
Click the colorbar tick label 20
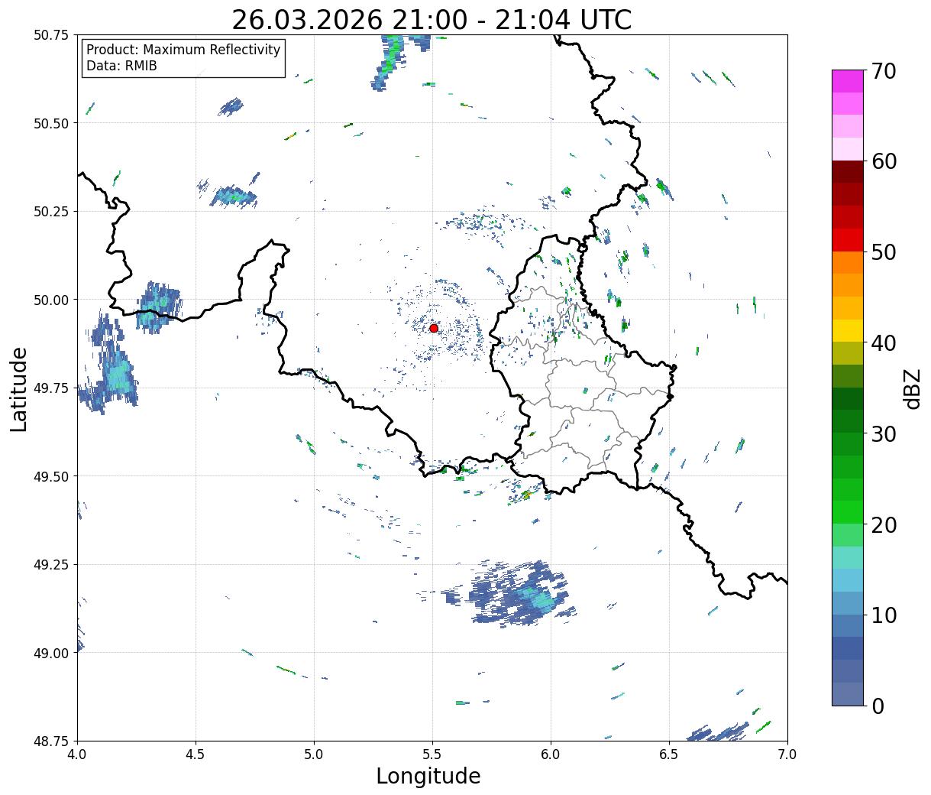pyautogui.click(x=884, y=524)
